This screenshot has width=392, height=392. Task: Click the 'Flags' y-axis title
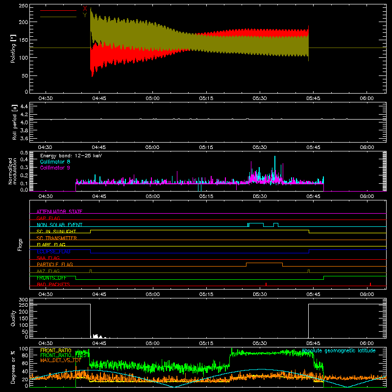coord(20,245)
